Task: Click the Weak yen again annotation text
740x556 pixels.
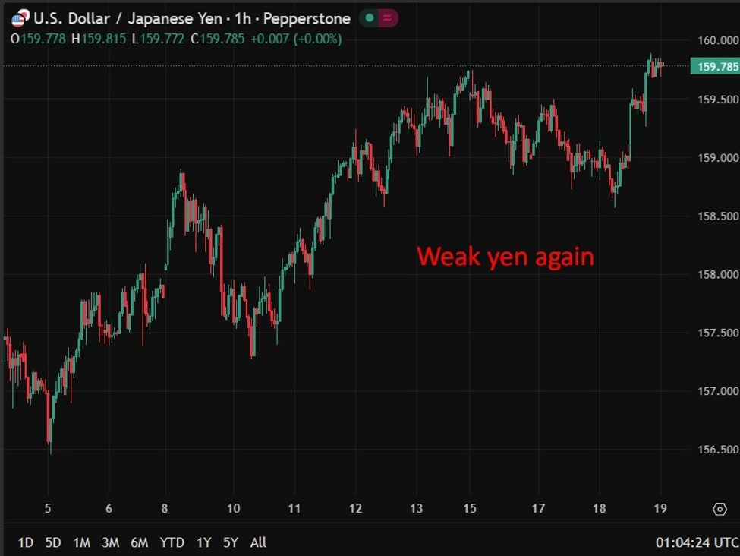Action: click(x=505, y=257)
